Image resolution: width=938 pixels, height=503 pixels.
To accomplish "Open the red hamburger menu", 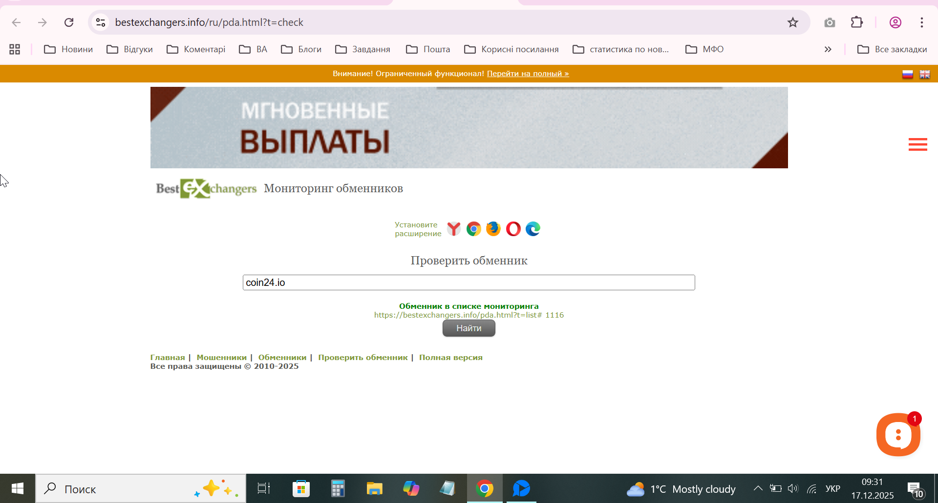I will coord(917,144).
